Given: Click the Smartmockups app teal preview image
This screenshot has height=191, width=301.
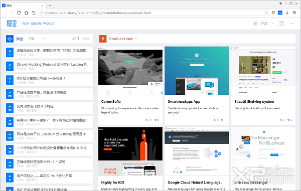Looking at the screenshot, I should pos(197,71).
